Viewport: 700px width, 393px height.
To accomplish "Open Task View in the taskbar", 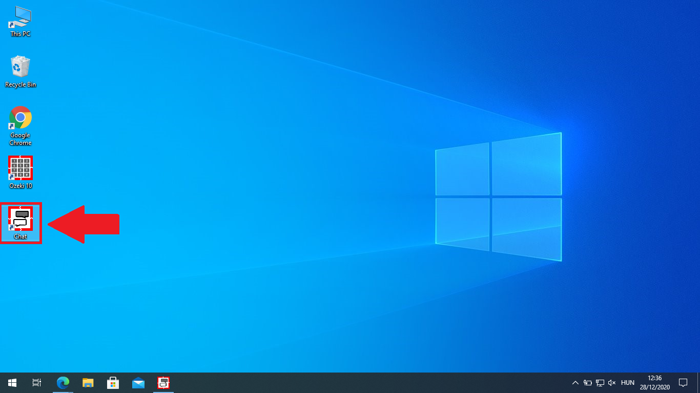I will tap(37, 382).
